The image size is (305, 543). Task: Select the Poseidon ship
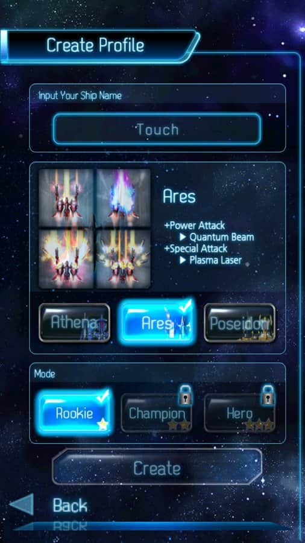[x=240, y=323]
